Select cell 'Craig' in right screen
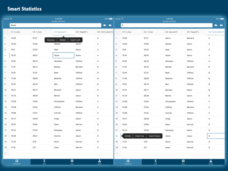This screenshot has height=171, width=228. pyautogui.click(x=175, y=119)
